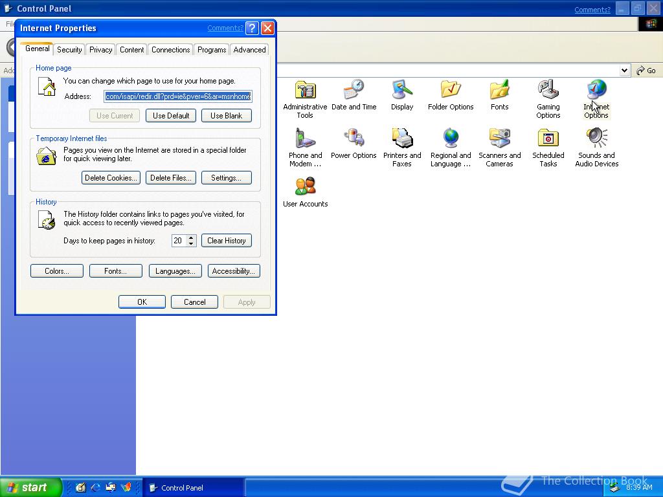663x497 pixels.
Task: Open temporary files Settings button
Action: [x=226, y=178]
